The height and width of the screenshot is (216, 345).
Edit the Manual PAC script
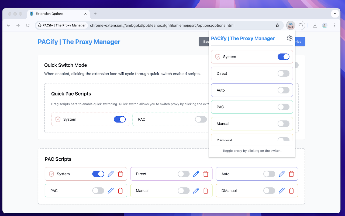196,191
